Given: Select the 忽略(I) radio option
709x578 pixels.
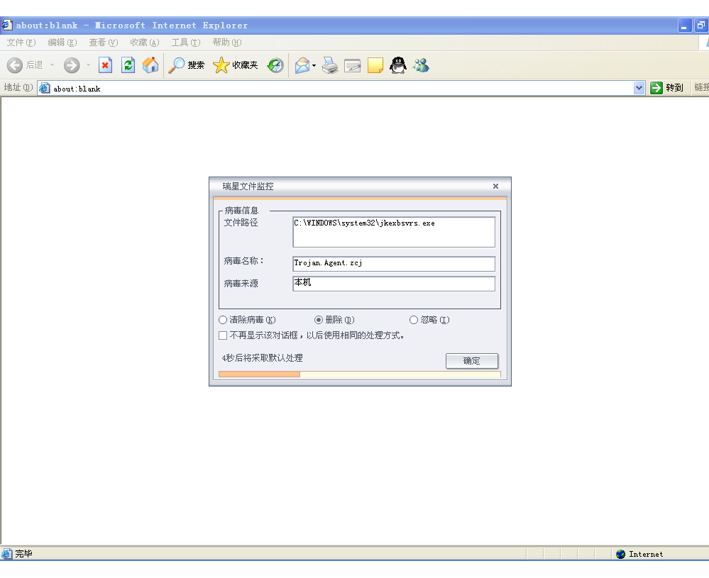Looking at the screenshot, I should (413, 320).
